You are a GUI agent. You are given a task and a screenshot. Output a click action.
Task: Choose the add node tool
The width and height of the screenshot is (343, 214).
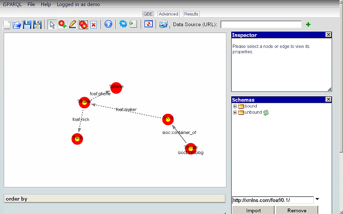62,24
